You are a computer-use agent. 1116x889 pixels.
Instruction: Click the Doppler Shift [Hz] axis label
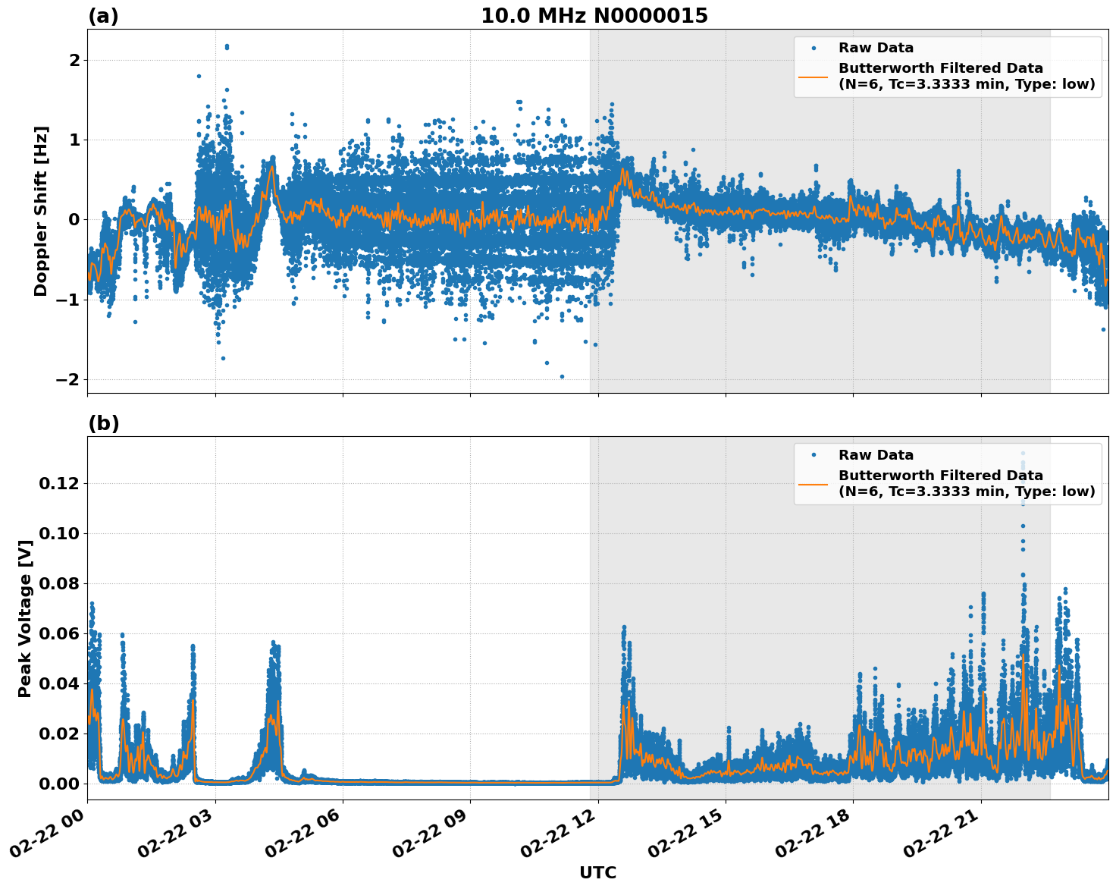[43, 205]
